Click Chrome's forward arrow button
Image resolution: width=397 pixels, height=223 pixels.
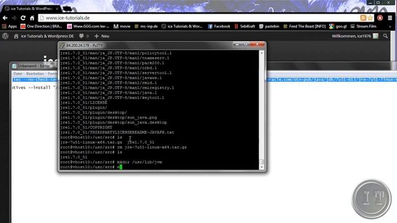(x=14, y=18)
